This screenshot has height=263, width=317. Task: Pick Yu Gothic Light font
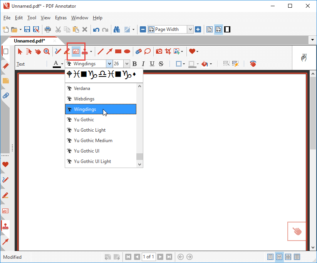101,130
